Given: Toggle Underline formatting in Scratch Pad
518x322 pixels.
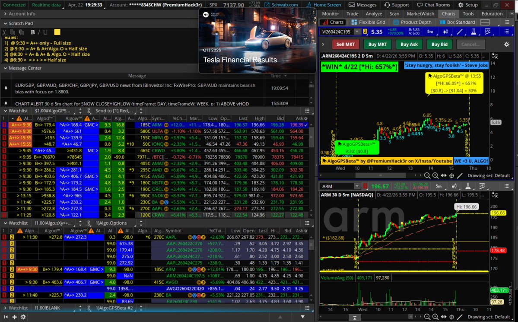Looking at the screenshot, I should pyautogui.click(x=45, y=32).
